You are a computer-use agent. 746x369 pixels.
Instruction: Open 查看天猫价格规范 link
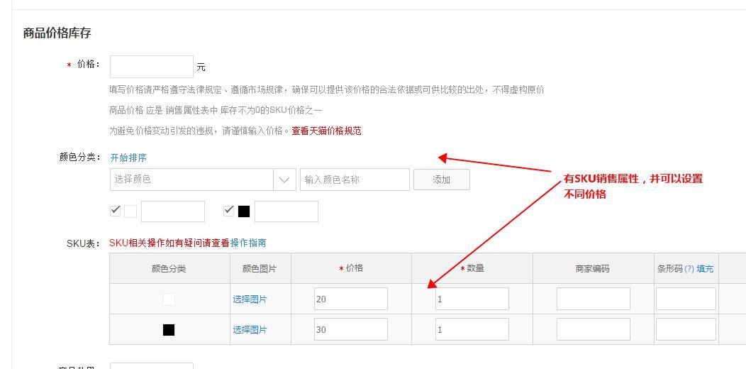pyautogui.click(x=326, y=131)
